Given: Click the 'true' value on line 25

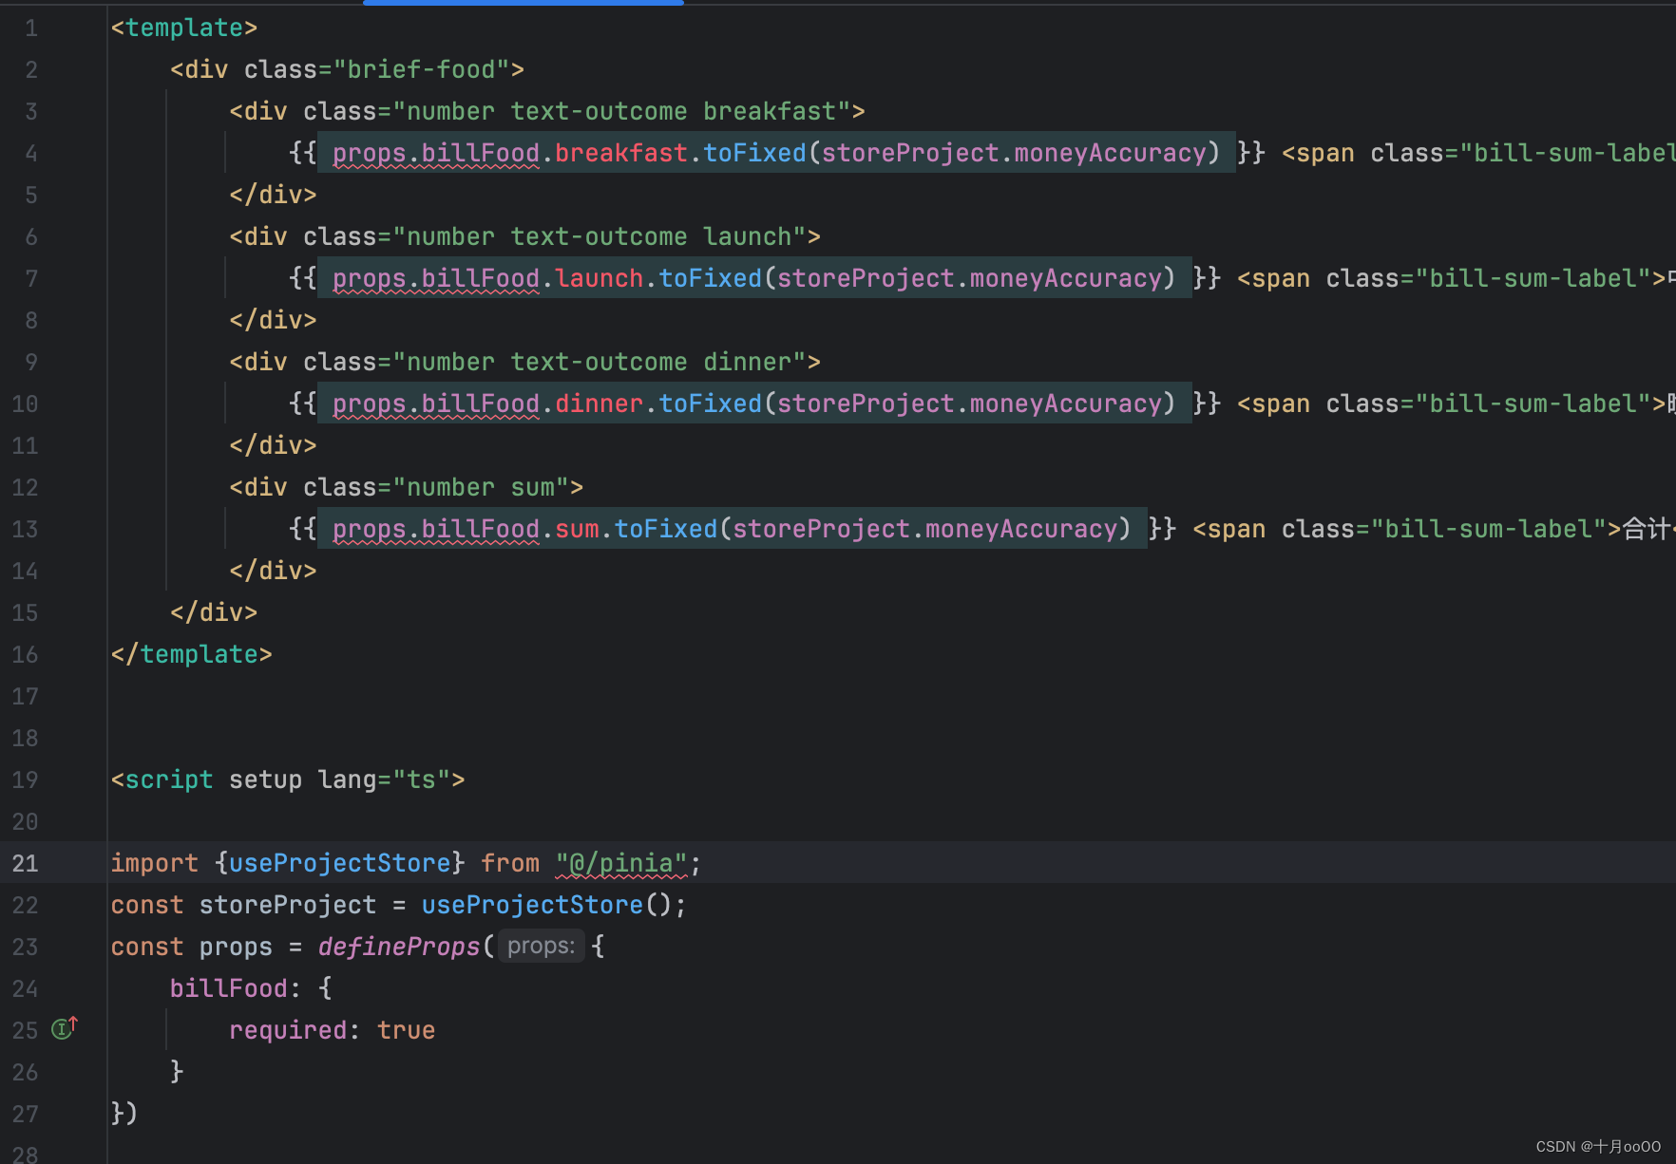Looking at the screenshot, I should click(407, 1030).
